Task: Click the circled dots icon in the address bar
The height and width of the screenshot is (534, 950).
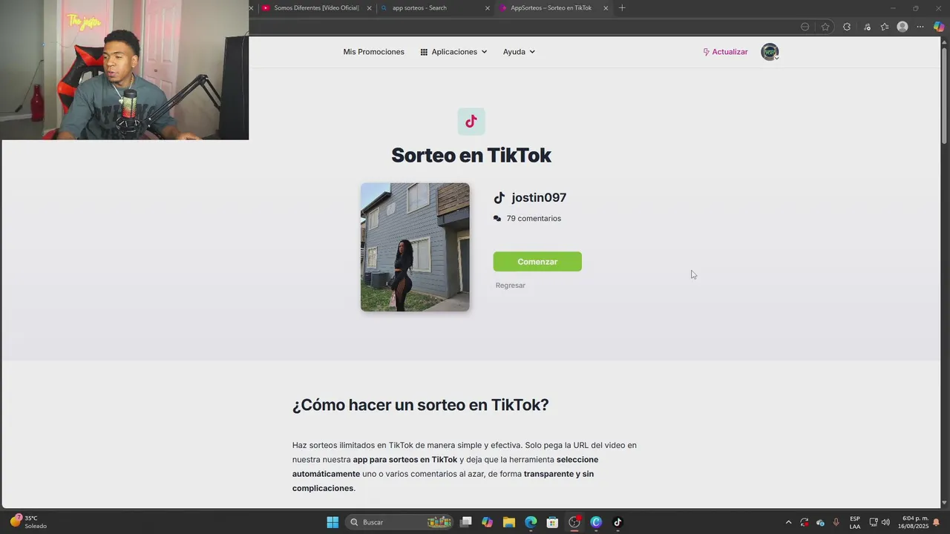Action: point(805,27)
